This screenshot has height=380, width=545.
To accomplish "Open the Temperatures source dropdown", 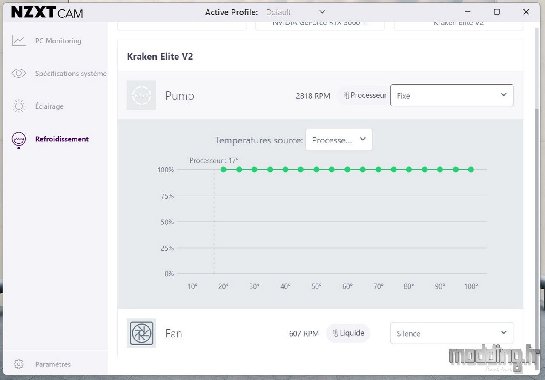I will 339,140.
